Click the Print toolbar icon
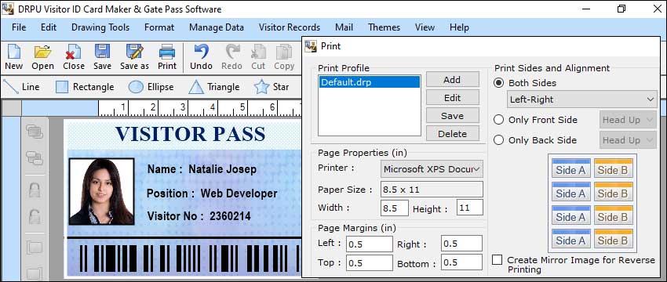The width and height of the screenshot is (667, 282). tap(167, 57)
